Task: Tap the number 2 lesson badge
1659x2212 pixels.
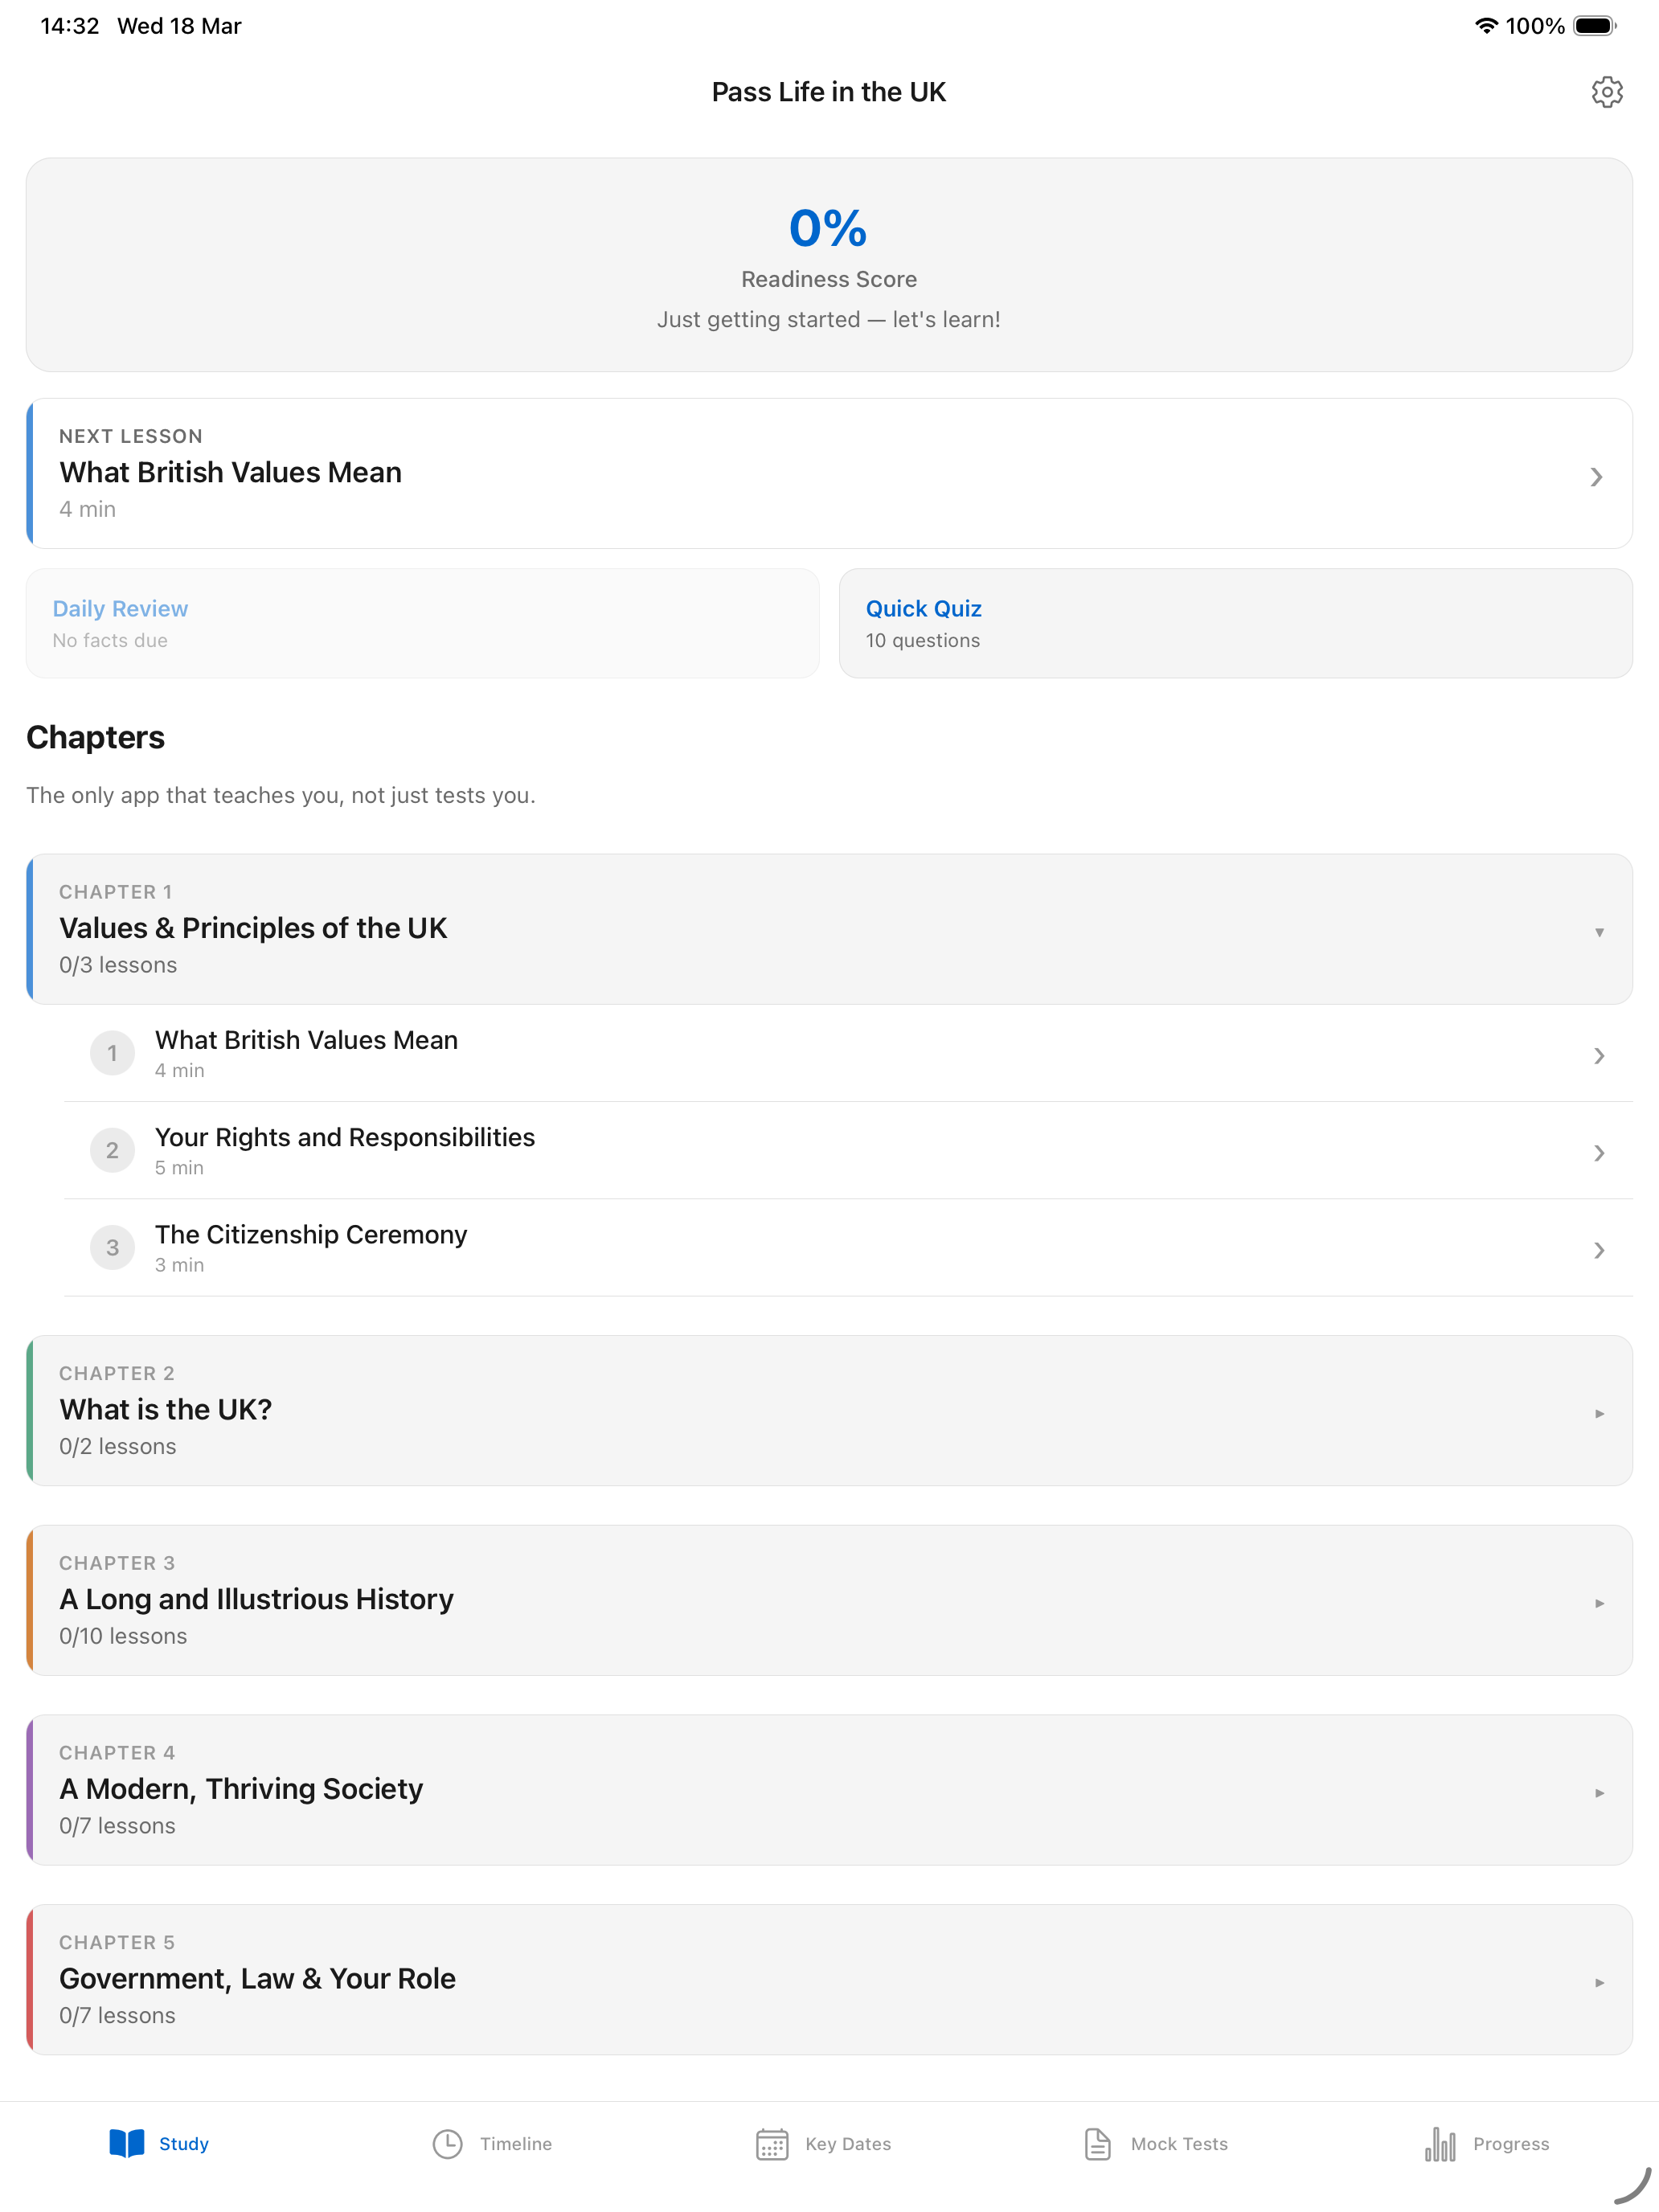Action: (112, 1150)
